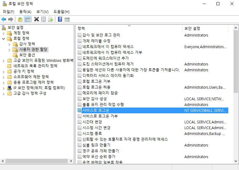Click the 보안 설정 root icon in tree

pyautogui.click(x=4, y=28)
